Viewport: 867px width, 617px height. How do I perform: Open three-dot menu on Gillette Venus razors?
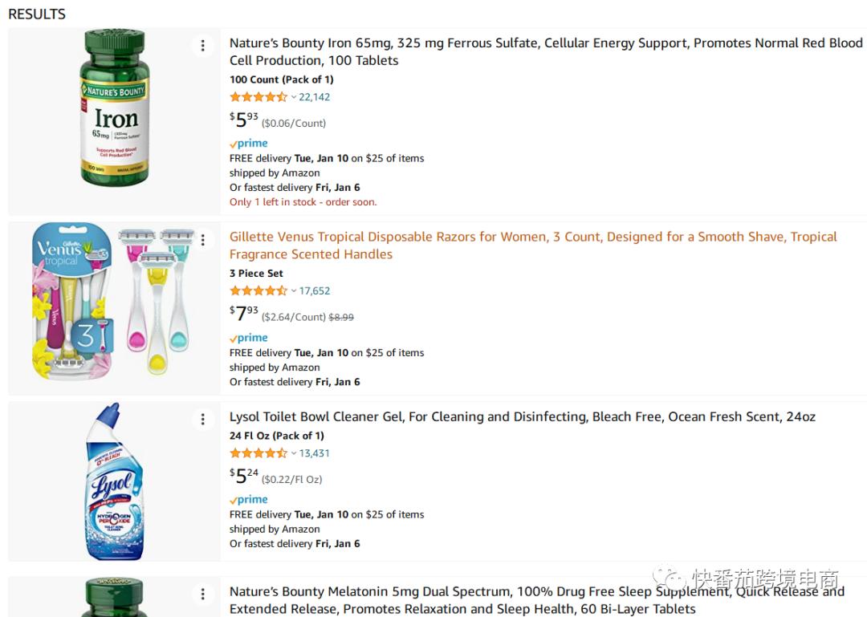(203, 240)
